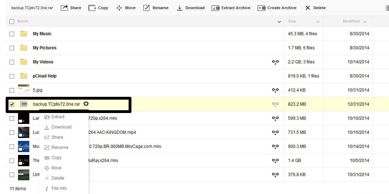
Task: Open the pCloud Help folder name
Action: (x=45, y=76)
